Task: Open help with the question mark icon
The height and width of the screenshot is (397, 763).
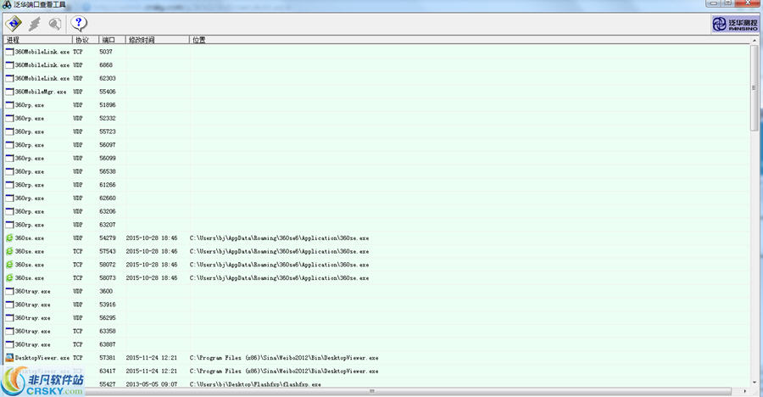Action: 80,24
